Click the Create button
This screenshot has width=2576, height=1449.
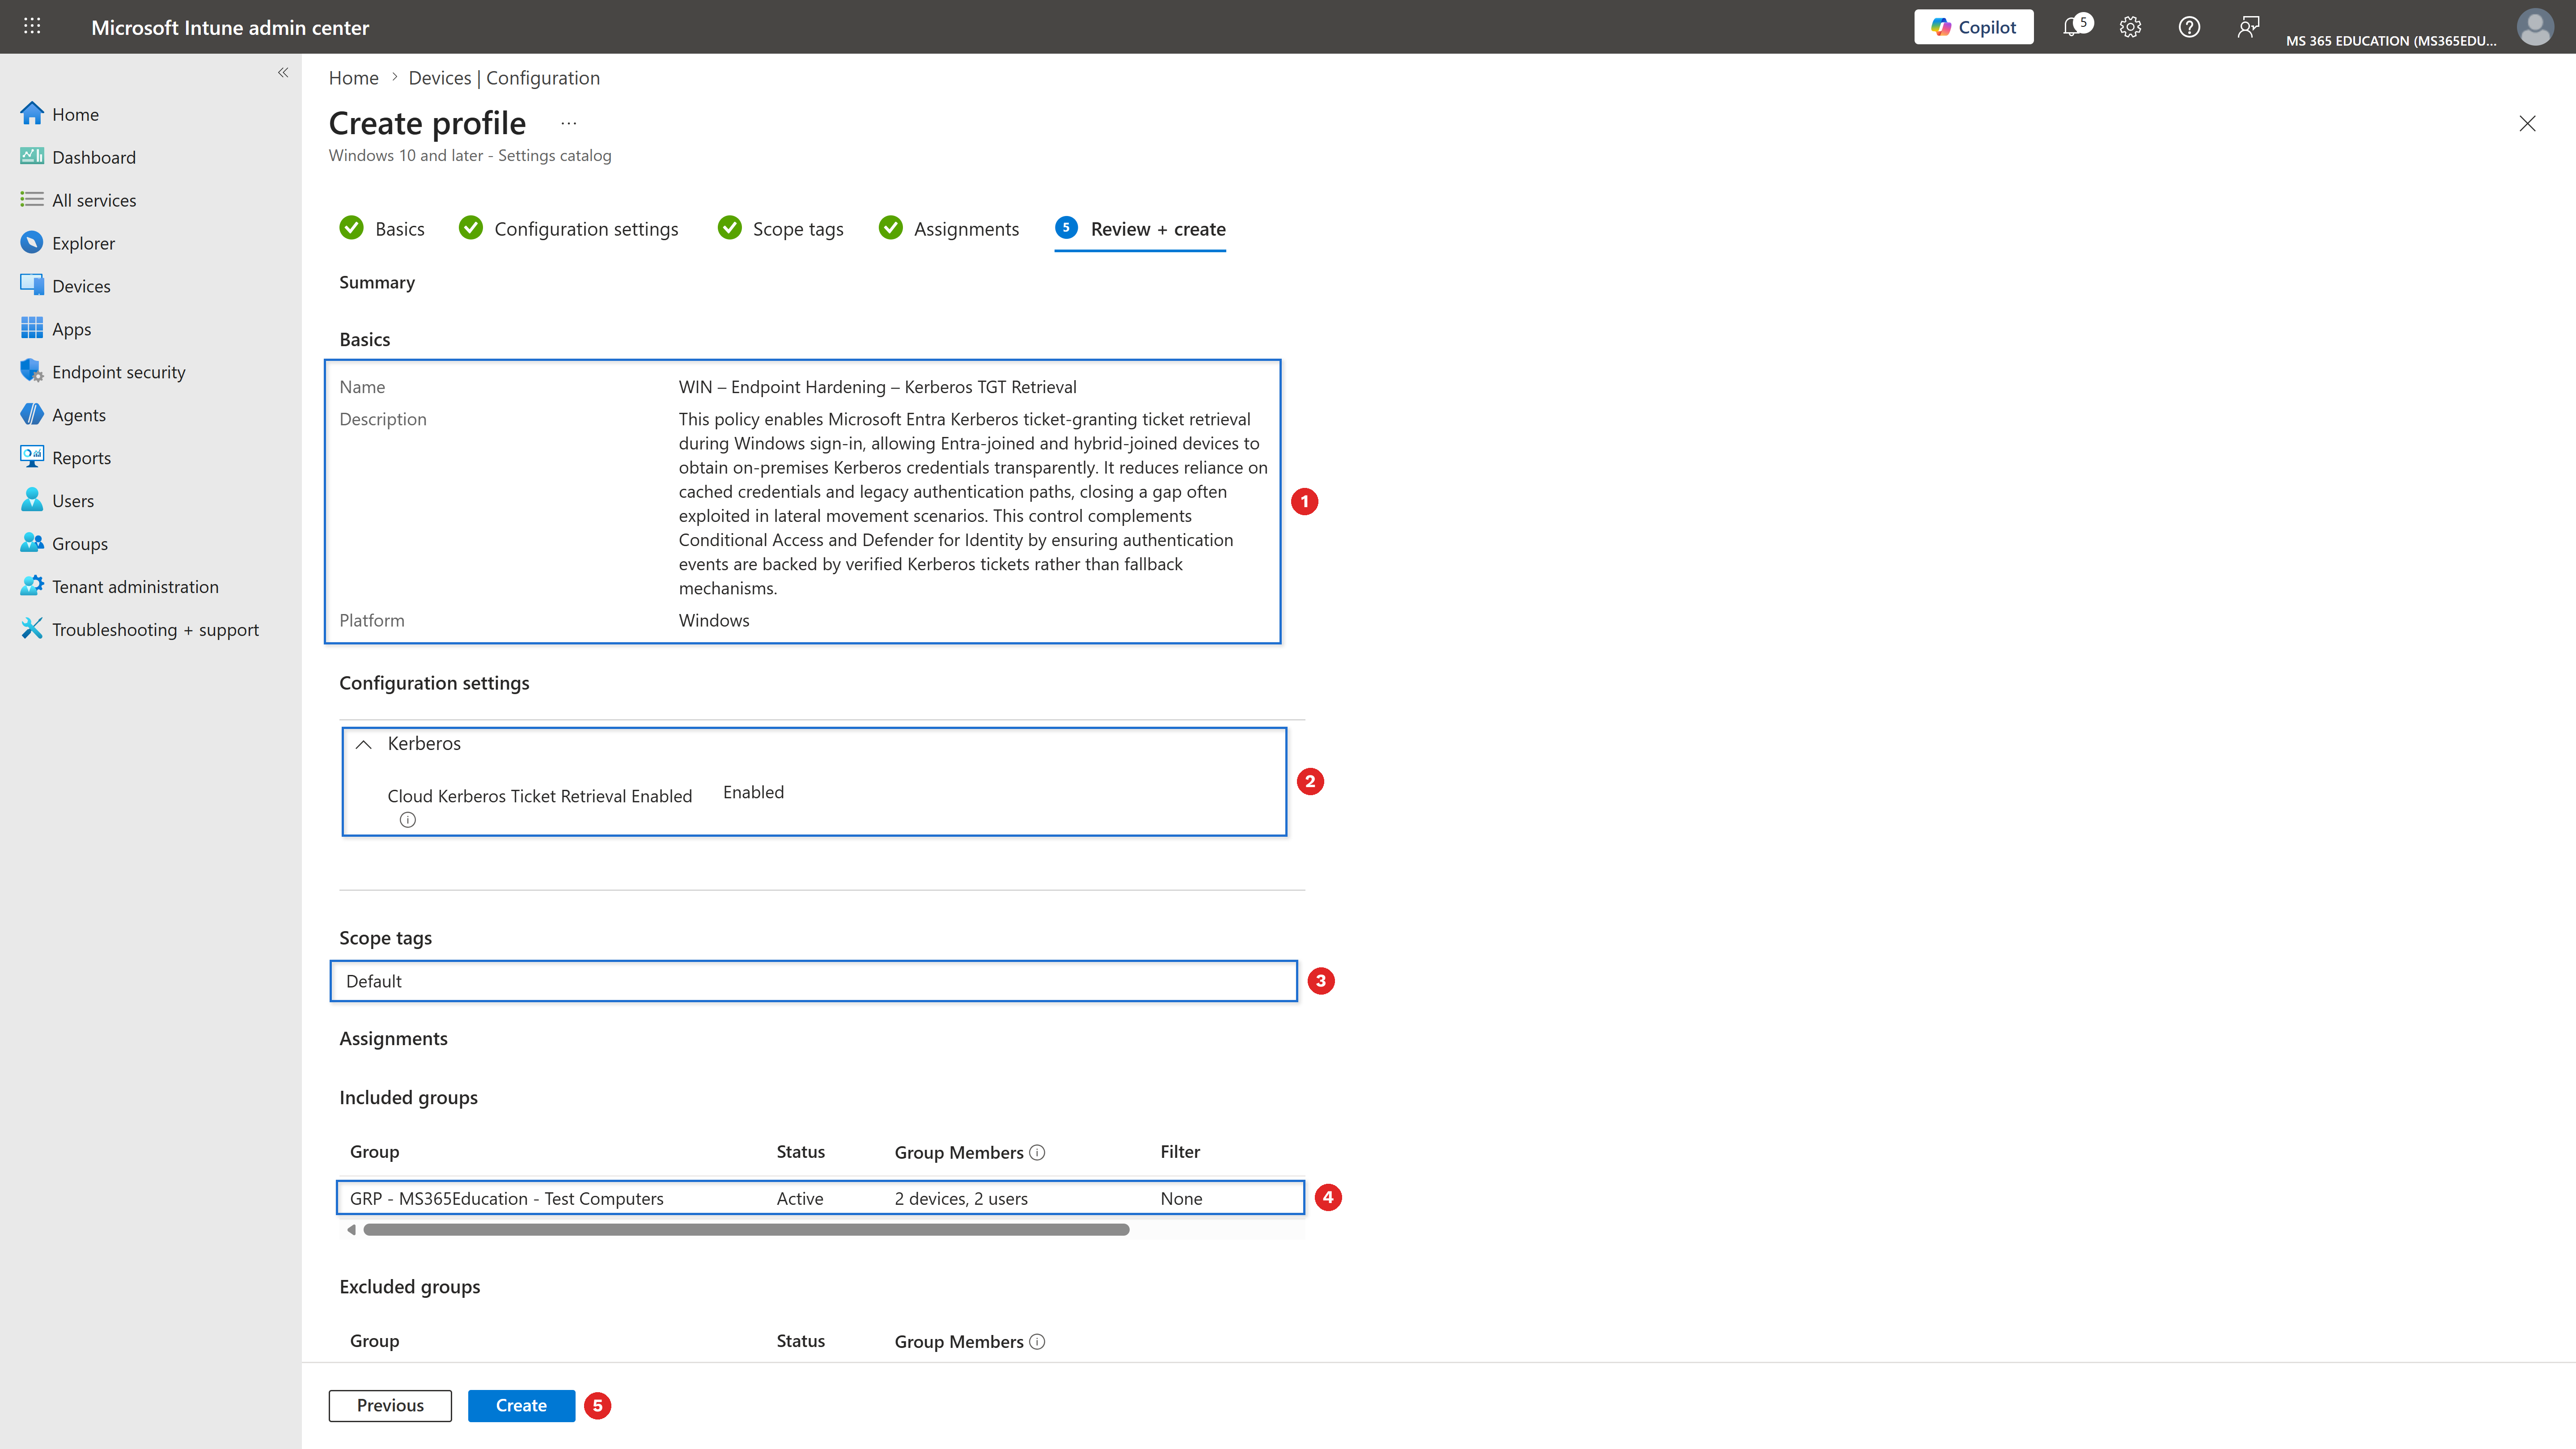521,1405
